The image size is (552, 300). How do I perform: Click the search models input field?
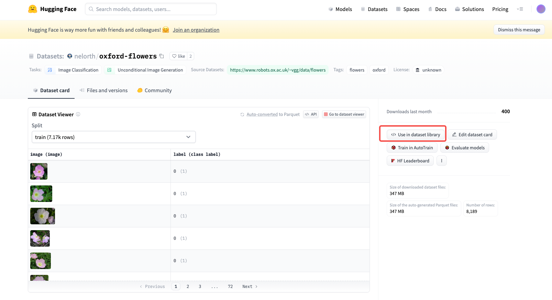pos(151,9)
